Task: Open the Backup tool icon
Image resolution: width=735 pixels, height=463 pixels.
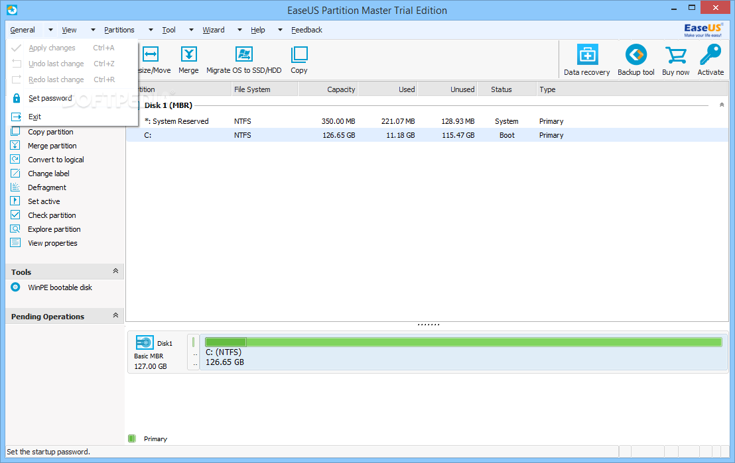Action: (636, 54)
